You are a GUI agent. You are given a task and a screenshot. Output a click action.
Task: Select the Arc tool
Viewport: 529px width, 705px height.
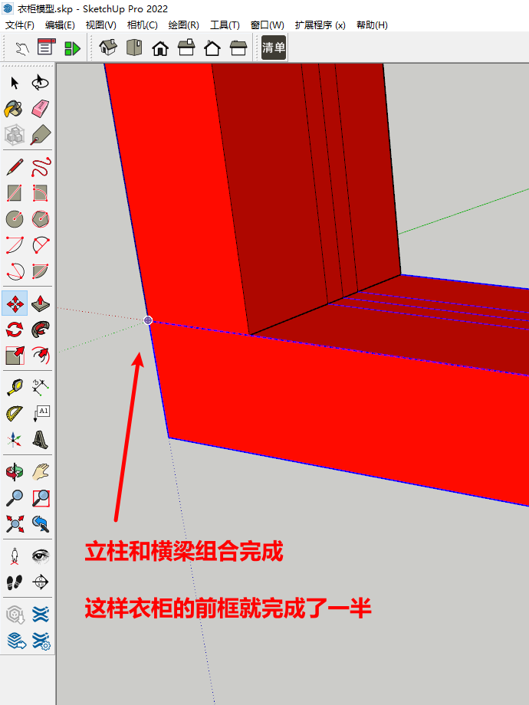pyautogui.click(x=15, y=245)
